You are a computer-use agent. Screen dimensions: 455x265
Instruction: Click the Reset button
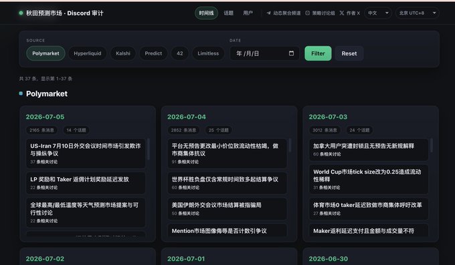click(x=349, y=53)
